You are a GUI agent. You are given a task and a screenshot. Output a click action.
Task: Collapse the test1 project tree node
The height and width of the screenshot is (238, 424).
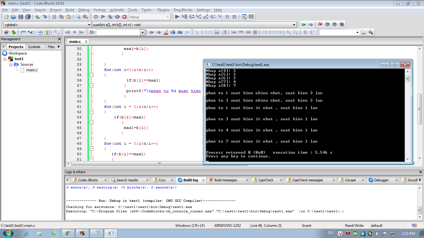(x=5, y=59)
